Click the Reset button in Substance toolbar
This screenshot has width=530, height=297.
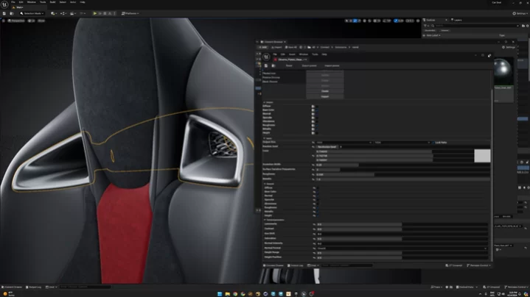click(x=289, y=65)
